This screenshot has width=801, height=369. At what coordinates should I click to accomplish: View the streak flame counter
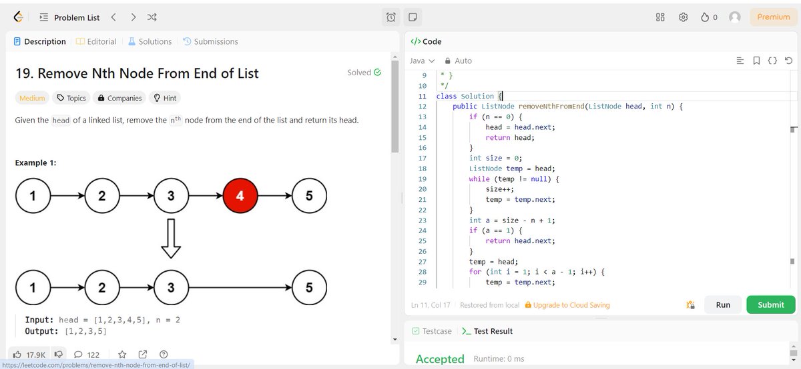[709, 17]
